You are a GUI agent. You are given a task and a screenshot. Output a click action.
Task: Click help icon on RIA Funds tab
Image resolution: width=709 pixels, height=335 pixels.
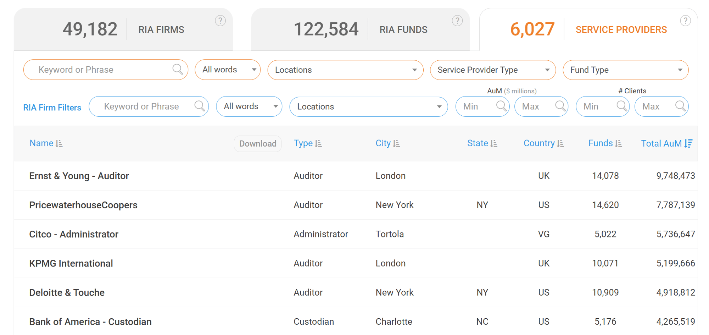pos(457,21)
